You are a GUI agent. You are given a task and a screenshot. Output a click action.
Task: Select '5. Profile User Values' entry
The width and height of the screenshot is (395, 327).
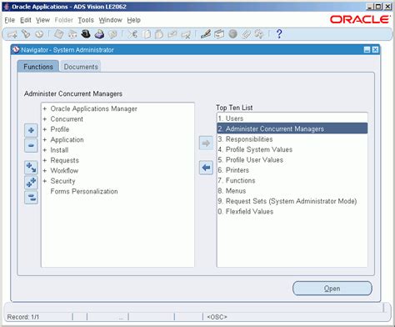click(x=292, y=160)
